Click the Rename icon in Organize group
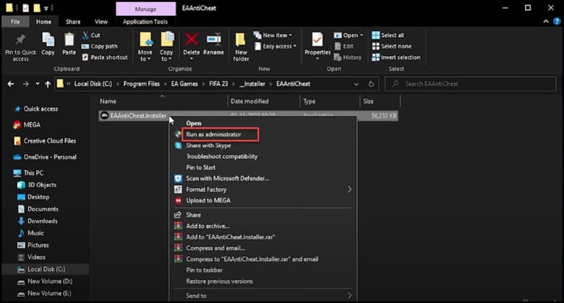 tap(213, 40)
